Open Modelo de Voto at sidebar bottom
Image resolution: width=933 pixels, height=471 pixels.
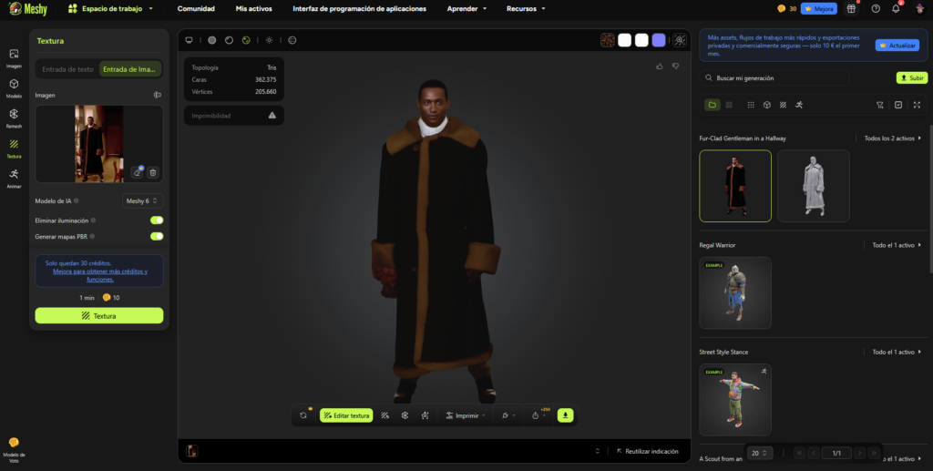[14, 449]
